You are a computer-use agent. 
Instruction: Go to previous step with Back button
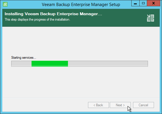[98, 105]
